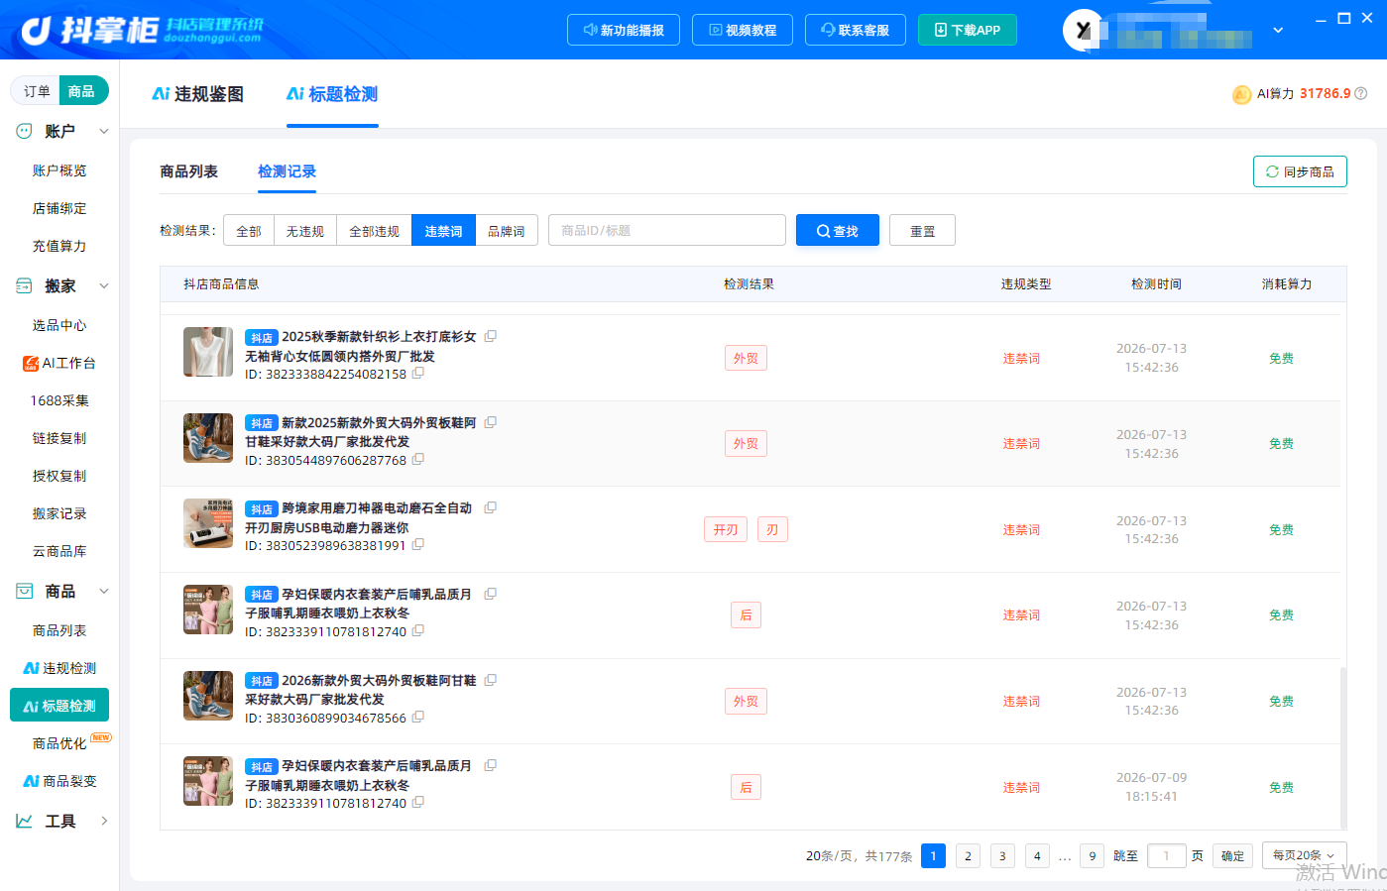1387x891 pixels.
Task: Click the results table vertical scrollbar
Action: pyautogui.click(x=1343, y=747)
